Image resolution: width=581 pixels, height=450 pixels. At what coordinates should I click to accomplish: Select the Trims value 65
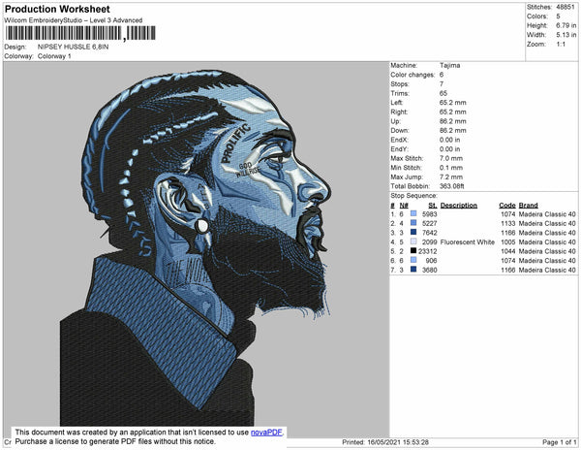pos(443,93)
